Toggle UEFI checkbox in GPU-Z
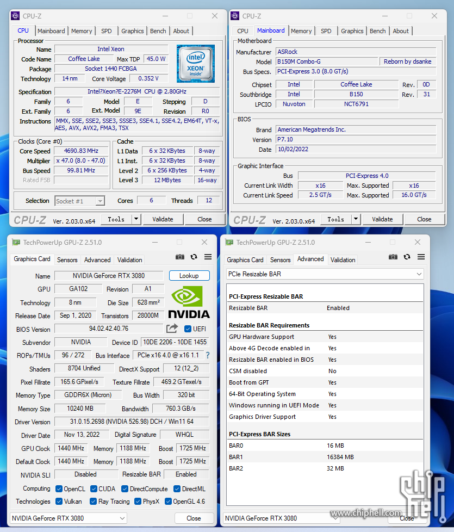This screenshot has width=454, height=532. [188, 329]
